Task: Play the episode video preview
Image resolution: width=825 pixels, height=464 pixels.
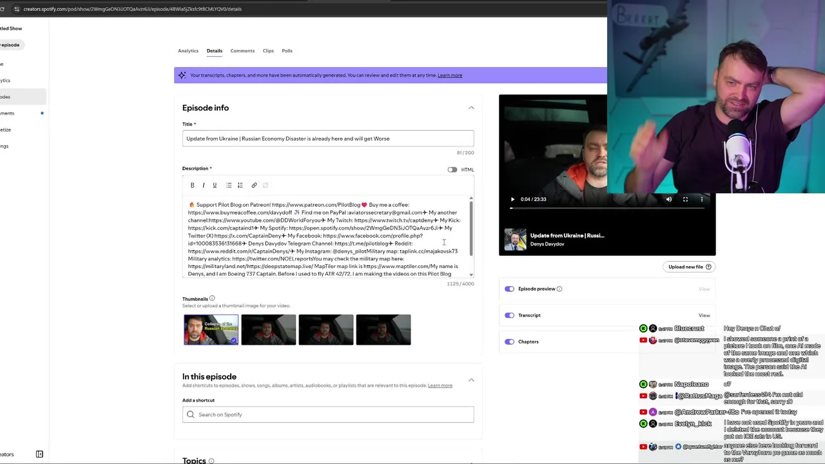Action: (512, 199)
